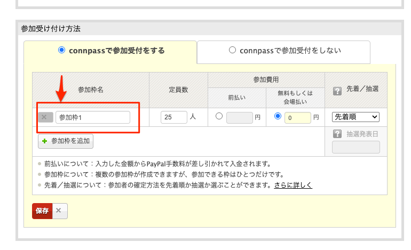
Task: Select 'connpassで参加受付をする' radio button
Action: coord(61,50)
